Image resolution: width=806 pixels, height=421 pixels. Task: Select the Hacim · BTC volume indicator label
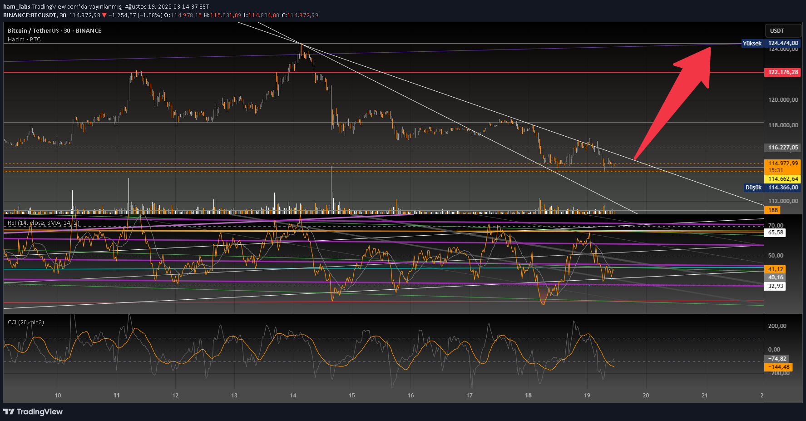[x=24, y=40]
